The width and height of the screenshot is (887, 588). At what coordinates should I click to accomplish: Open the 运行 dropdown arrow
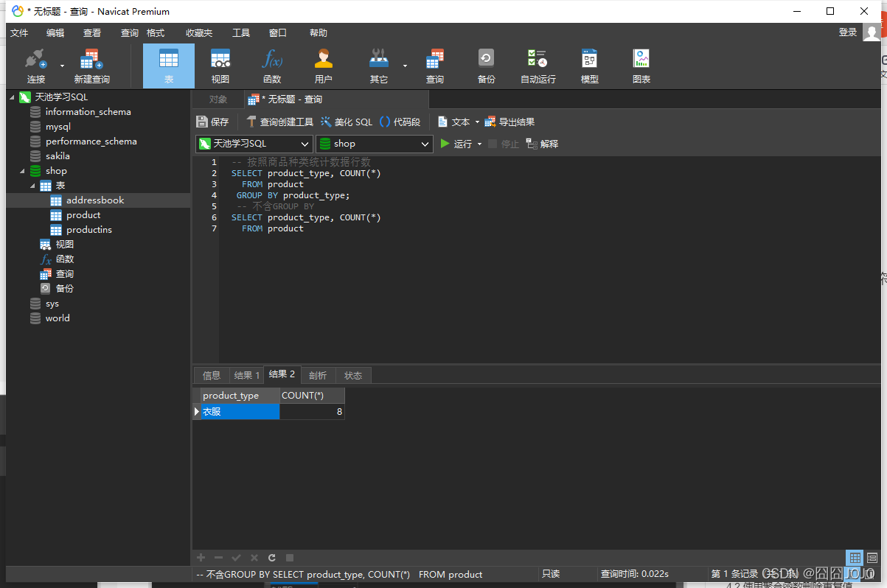(x=480, y=144)
